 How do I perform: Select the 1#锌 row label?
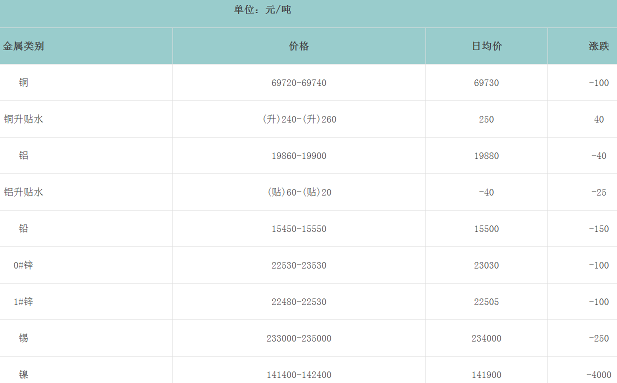pyautogui.click(x=23, y=301)
